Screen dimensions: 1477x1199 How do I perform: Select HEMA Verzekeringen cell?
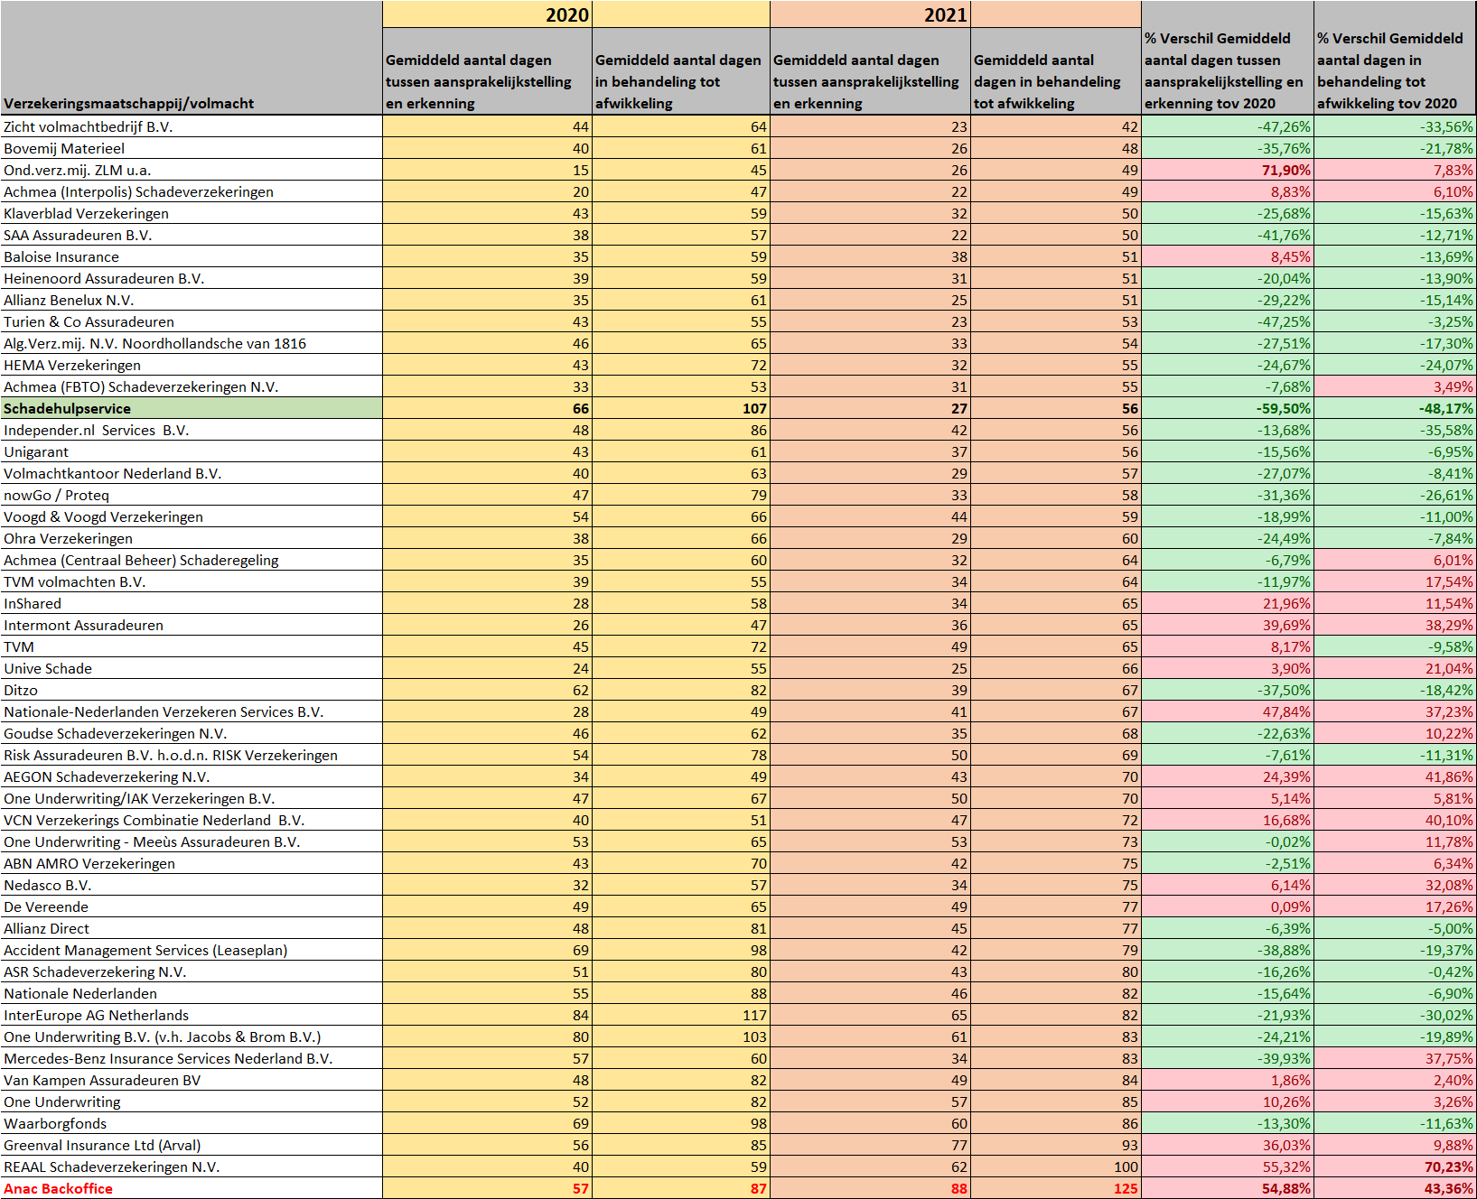192,365
